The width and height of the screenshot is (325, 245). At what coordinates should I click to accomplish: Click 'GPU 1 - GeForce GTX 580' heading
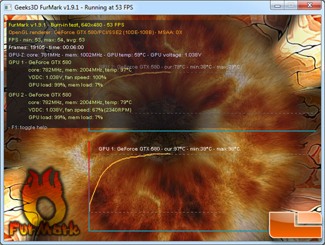click(40, 63)
